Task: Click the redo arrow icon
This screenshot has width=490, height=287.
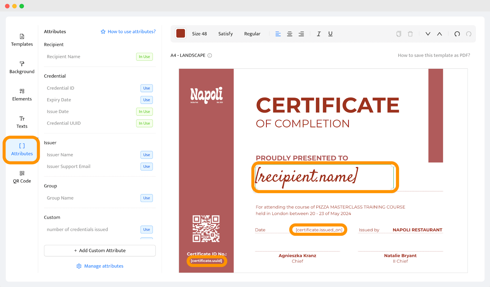Action: (x=469, y=34)
